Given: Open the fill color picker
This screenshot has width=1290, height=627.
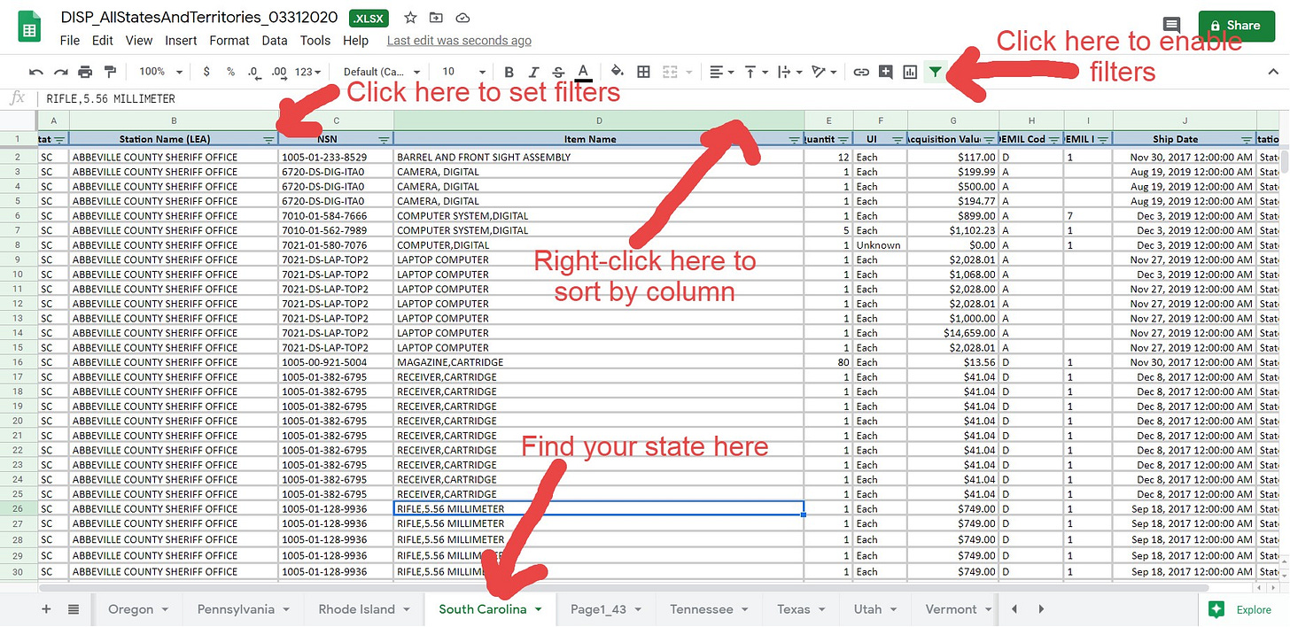Looking at the screenshot, I should click(x=618, y=72).
